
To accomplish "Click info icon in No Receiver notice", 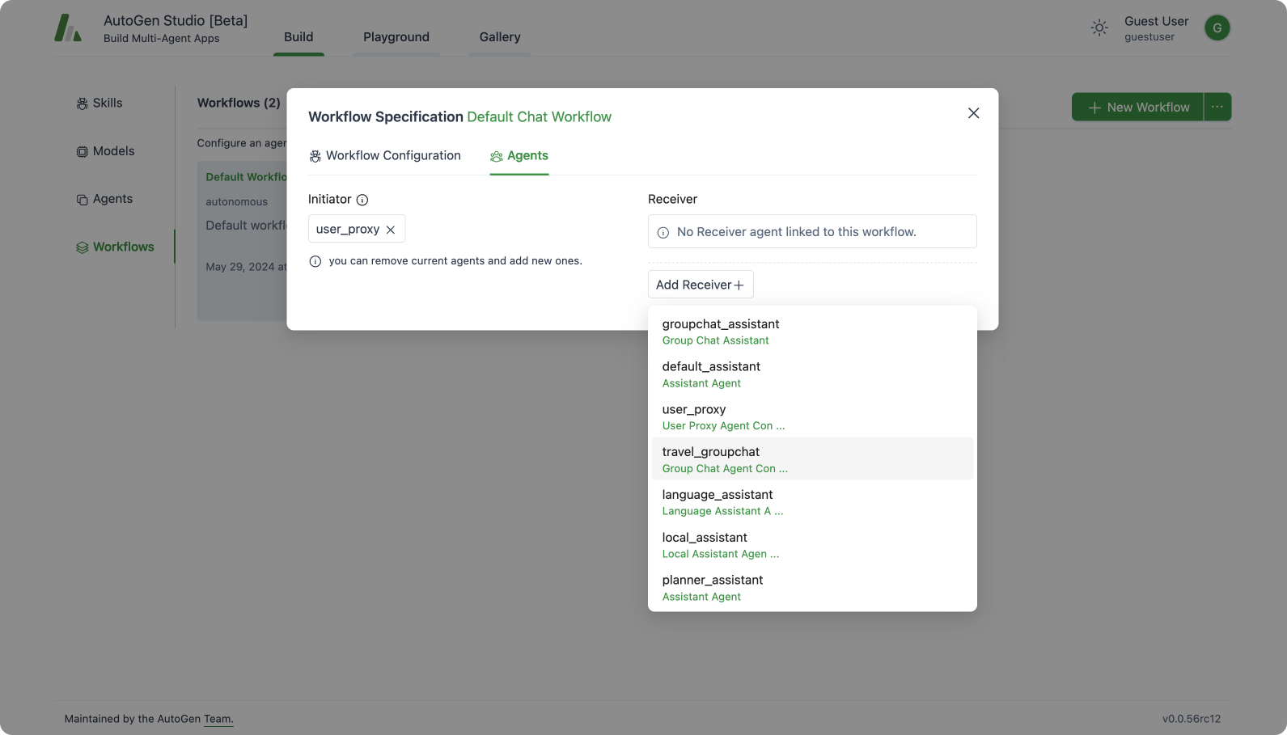I will tap(663, 233).
